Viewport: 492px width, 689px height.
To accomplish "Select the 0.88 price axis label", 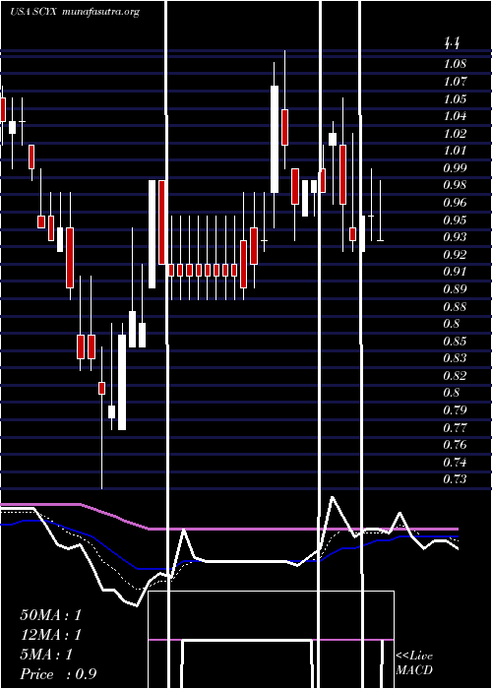I will tap(455, 307).
